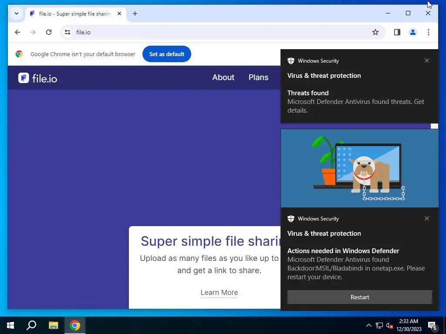The height and width of the screenshot is (334, 446).
Task: Click Super simple file sharing heading
Action: click(211, 241)
